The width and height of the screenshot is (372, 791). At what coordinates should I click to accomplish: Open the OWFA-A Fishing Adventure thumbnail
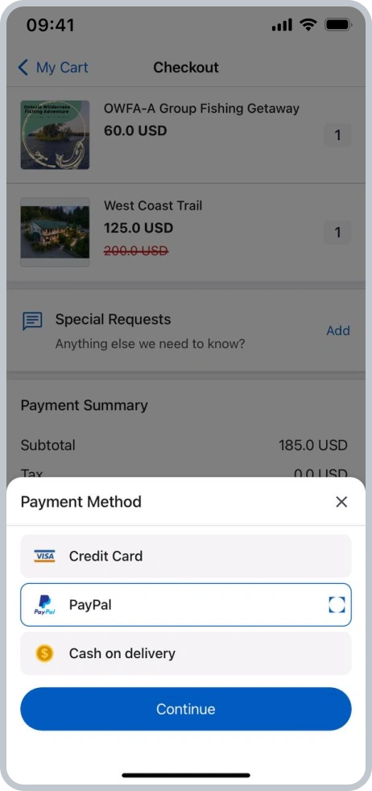[55, 135]
